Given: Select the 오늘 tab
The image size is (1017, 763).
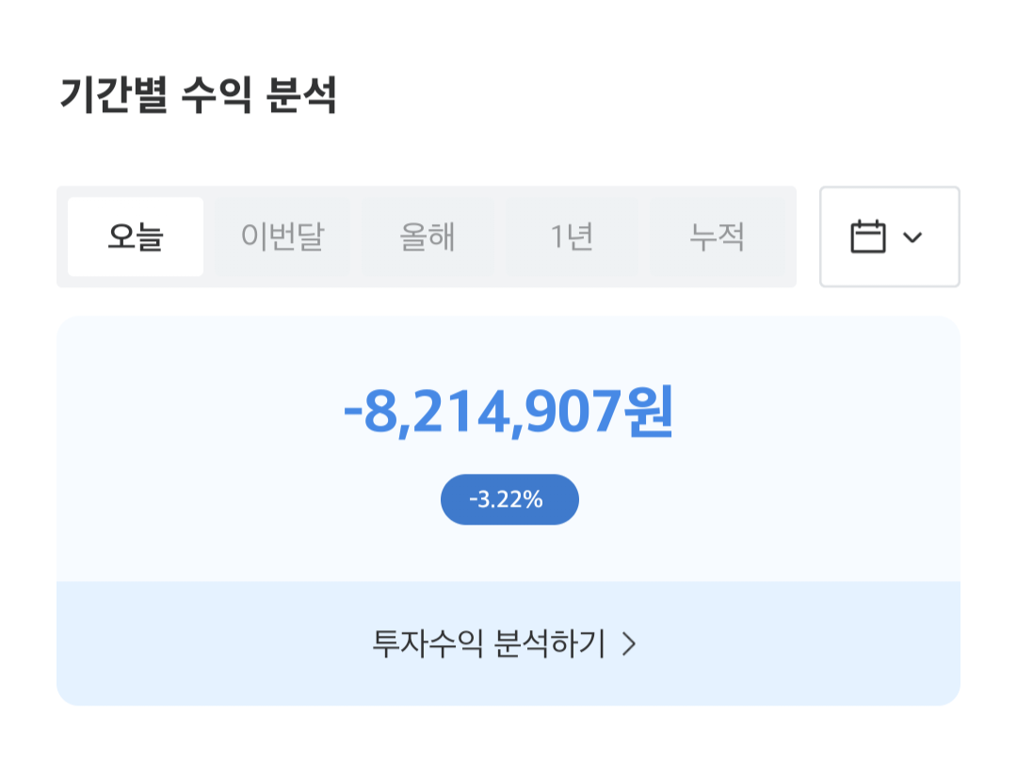Looking at the screenshot, I should tap(136, 236).
